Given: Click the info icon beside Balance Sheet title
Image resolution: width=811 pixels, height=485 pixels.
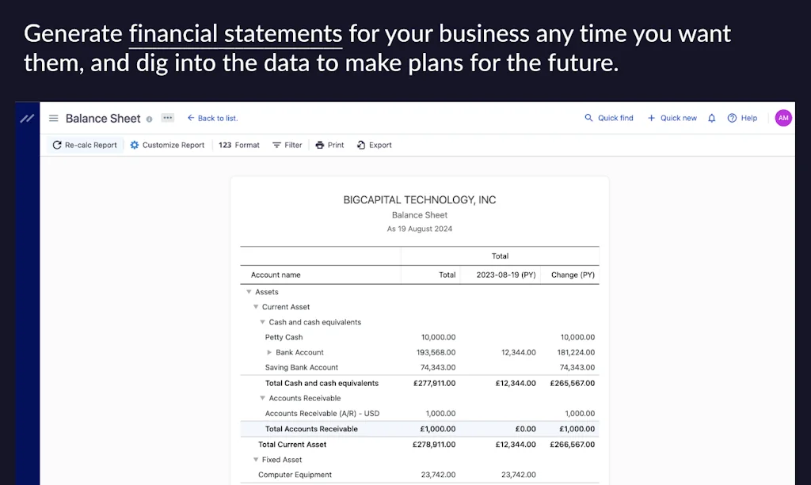Looking at the screenshot, I should tap(150, 118).
